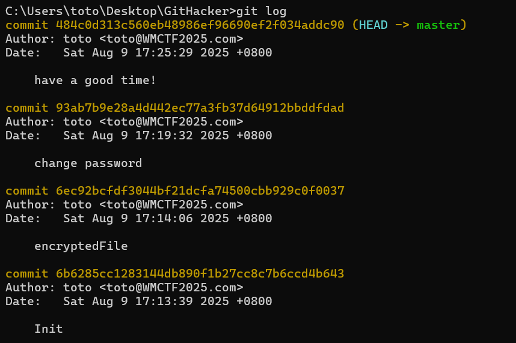Click the "Init" commit message
This screenshot has height=343, width=516.
click(x=49, y=329)
